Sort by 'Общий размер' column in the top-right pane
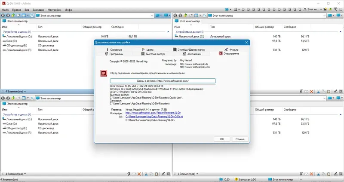 click(264, 27)
